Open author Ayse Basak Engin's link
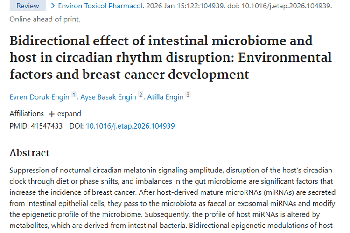 [108, 97]
